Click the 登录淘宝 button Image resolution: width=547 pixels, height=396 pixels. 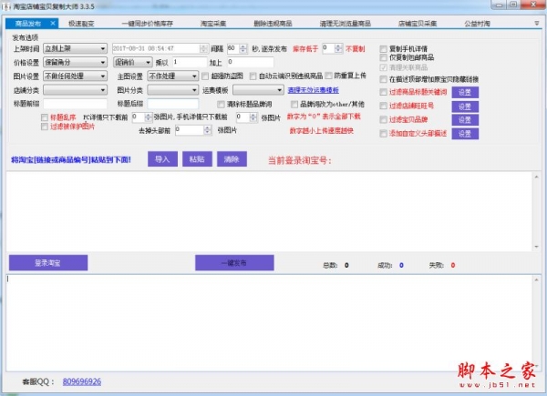[48, 263]
